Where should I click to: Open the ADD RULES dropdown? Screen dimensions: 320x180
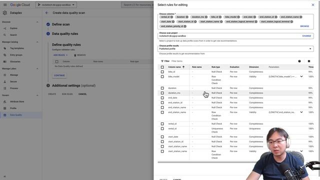pos(60,55)
